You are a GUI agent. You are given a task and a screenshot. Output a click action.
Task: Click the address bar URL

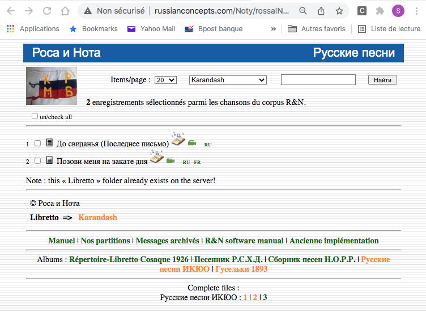coord(221,11)
